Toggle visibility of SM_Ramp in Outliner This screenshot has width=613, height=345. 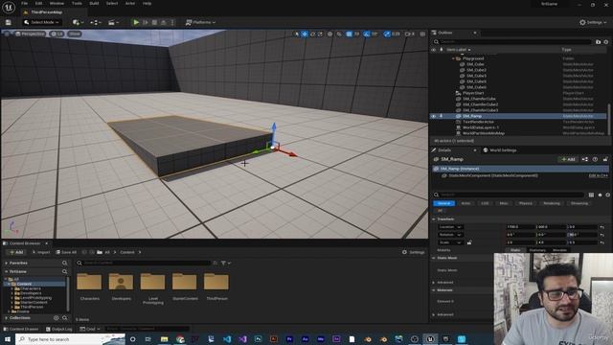[433, 116]
